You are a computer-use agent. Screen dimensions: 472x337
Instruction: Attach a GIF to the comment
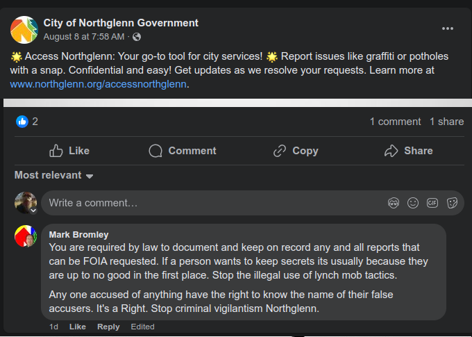click(x=432, y=203)
